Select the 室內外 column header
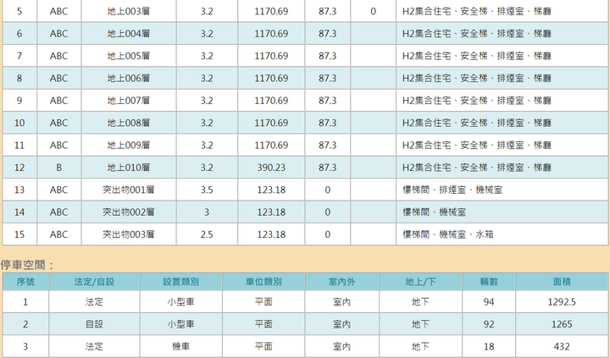The height and width of the screenshot is (358, 610). point(342,282)
